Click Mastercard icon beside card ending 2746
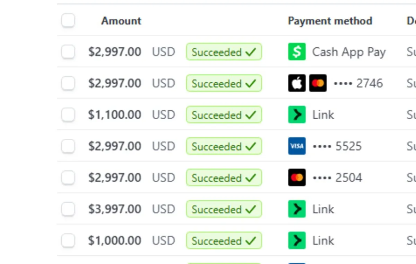 coord(318,83)
